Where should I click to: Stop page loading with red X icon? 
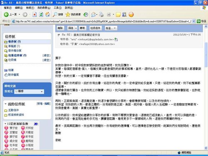35,15
